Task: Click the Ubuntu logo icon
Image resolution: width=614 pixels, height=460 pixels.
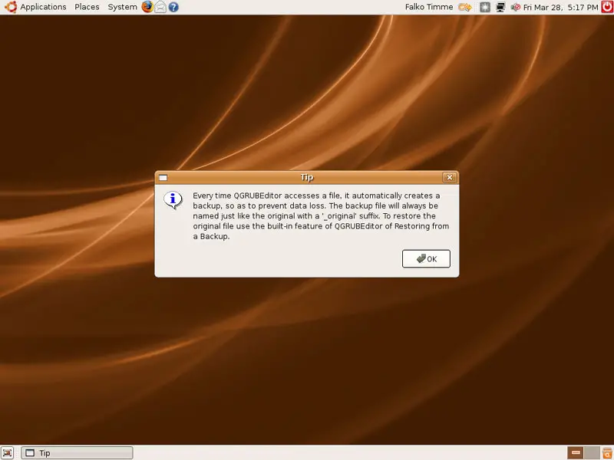Action: [x=10, y=7]
